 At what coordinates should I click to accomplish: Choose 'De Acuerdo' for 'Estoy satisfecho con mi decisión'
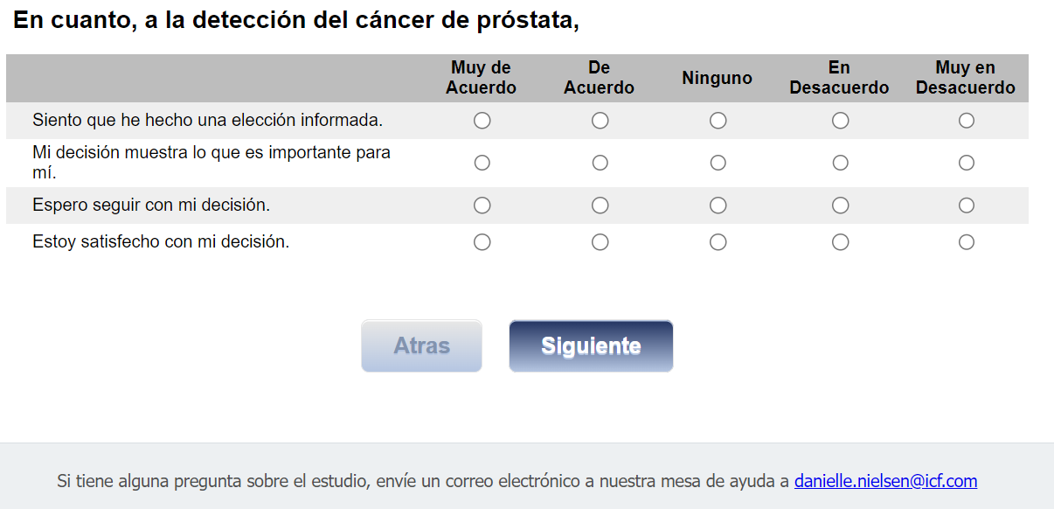coord(600,242)
